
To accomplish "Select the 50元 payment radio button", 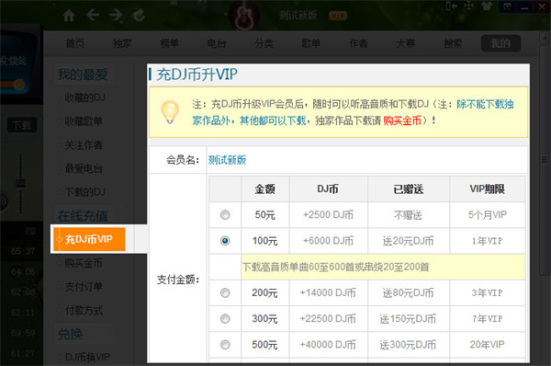I will 225,214.
